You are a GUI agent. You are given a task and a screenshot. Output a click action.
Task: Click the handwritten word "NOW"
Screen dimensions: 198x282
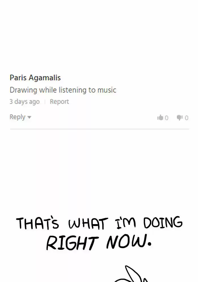[126, 241]
